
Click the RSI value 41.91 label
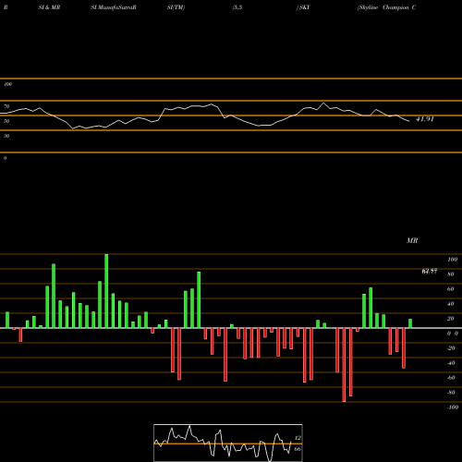tap(425, 119)
